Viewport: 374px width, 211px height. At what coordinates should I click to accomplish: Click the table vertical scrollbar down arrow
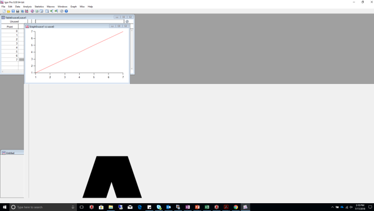(132, 69)
